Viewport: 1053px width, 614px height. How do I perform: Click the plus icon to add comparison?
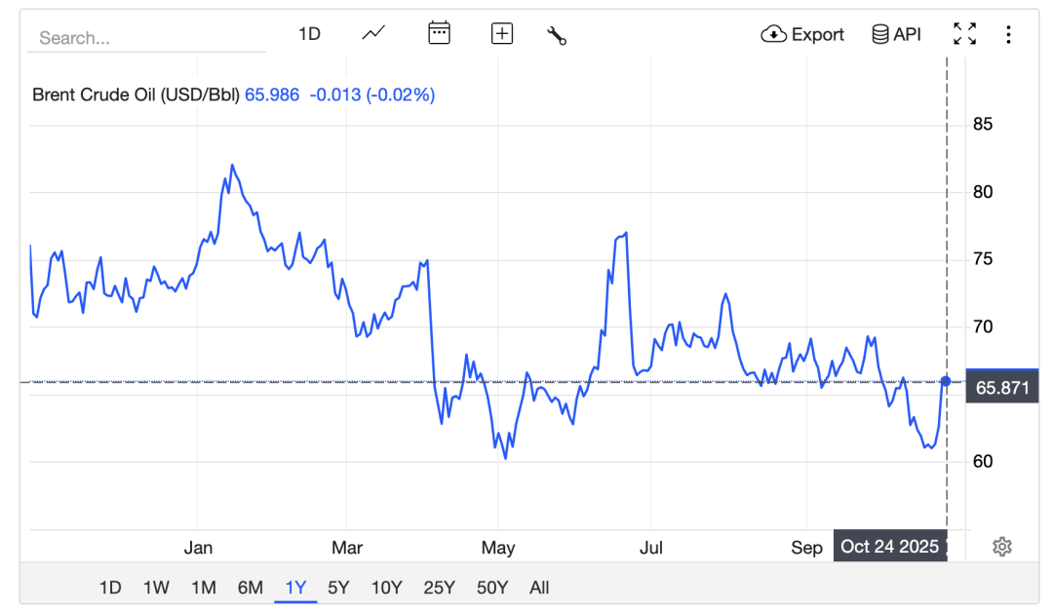502,34
